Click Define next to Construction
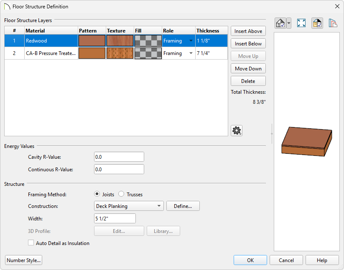This screenshot has height=270, width=344. (183, 206)
